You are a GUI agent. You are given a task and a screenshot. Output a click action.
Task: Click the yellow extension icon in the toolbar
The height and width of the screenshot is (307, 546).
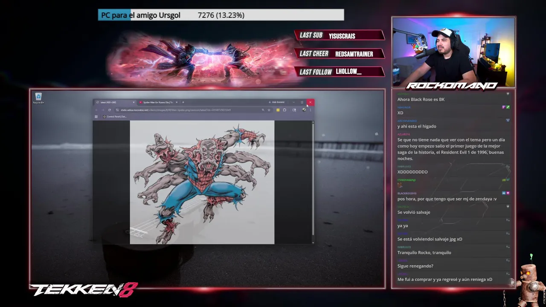(x=278, y=110)
